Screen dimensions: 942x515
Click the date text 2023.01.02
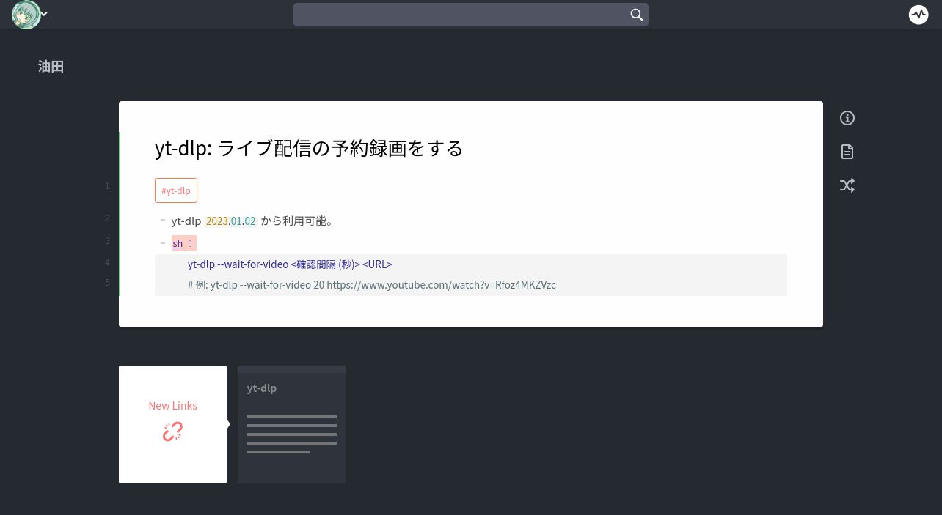coord(230,221)
